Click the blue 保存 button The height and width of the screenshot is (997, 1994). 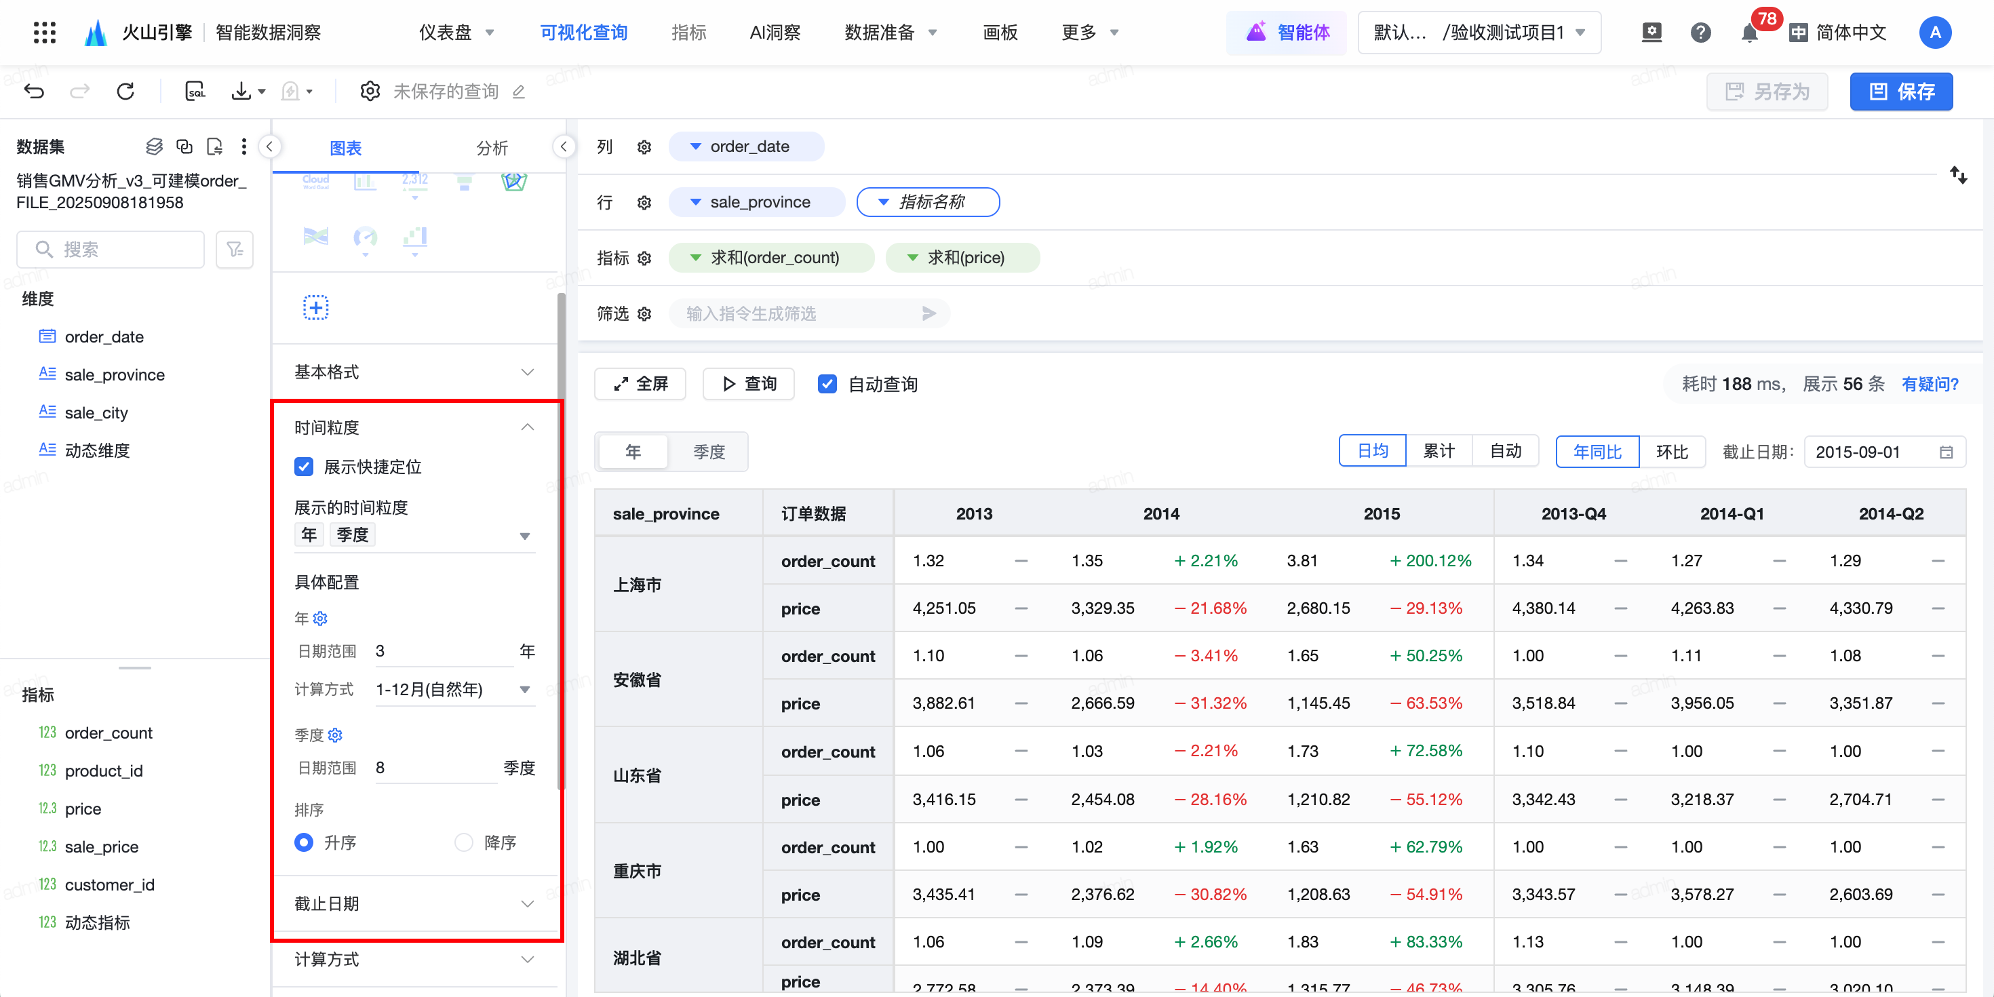[1900, 92]
